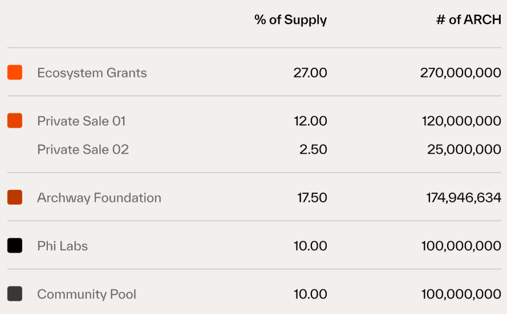507x314 pixels.
Task: Select the Ecosystem Grants label
Action: pos(92,73)
